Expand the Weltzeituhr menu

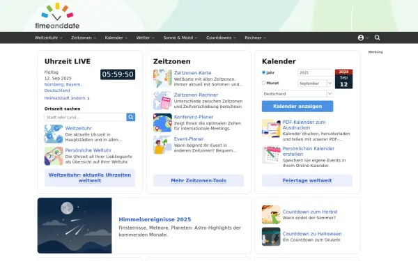[49, 38]
